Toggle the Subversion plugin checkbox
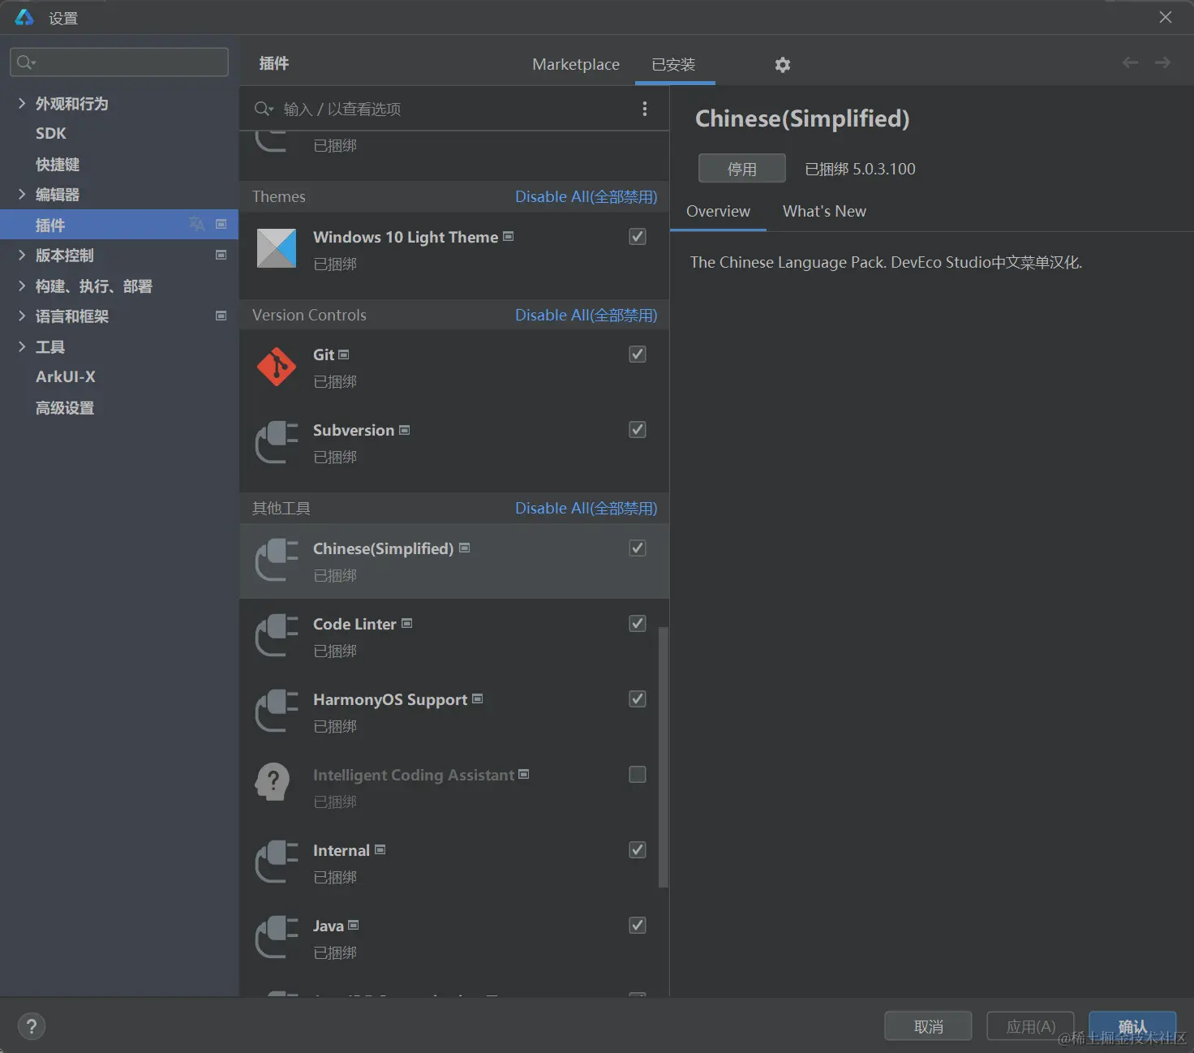The image size is (1194, 1053). pos(638,429)
